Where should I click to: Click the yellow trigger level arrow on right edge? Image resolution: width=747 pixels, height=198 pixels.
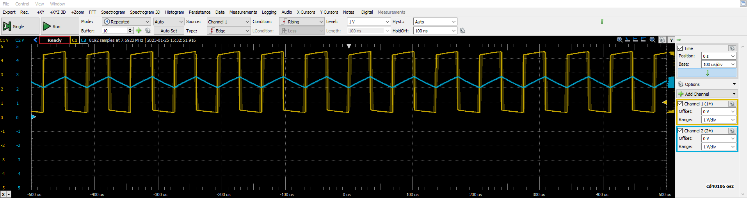665,102
